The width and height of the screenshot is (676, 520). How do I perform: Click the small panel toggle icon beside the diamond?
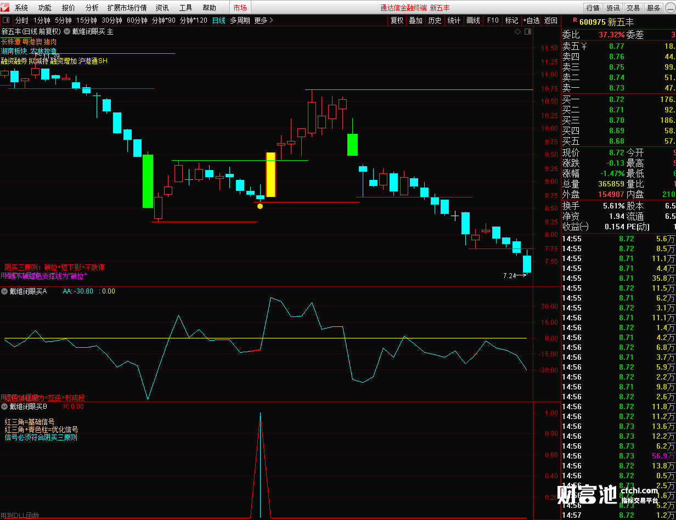527,32
